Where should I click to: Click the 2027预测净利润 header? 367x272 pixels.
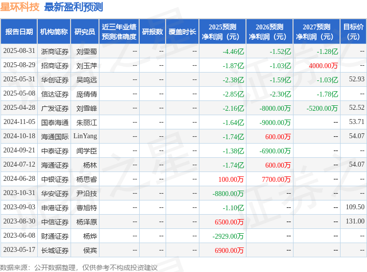(x=317, y=31)
